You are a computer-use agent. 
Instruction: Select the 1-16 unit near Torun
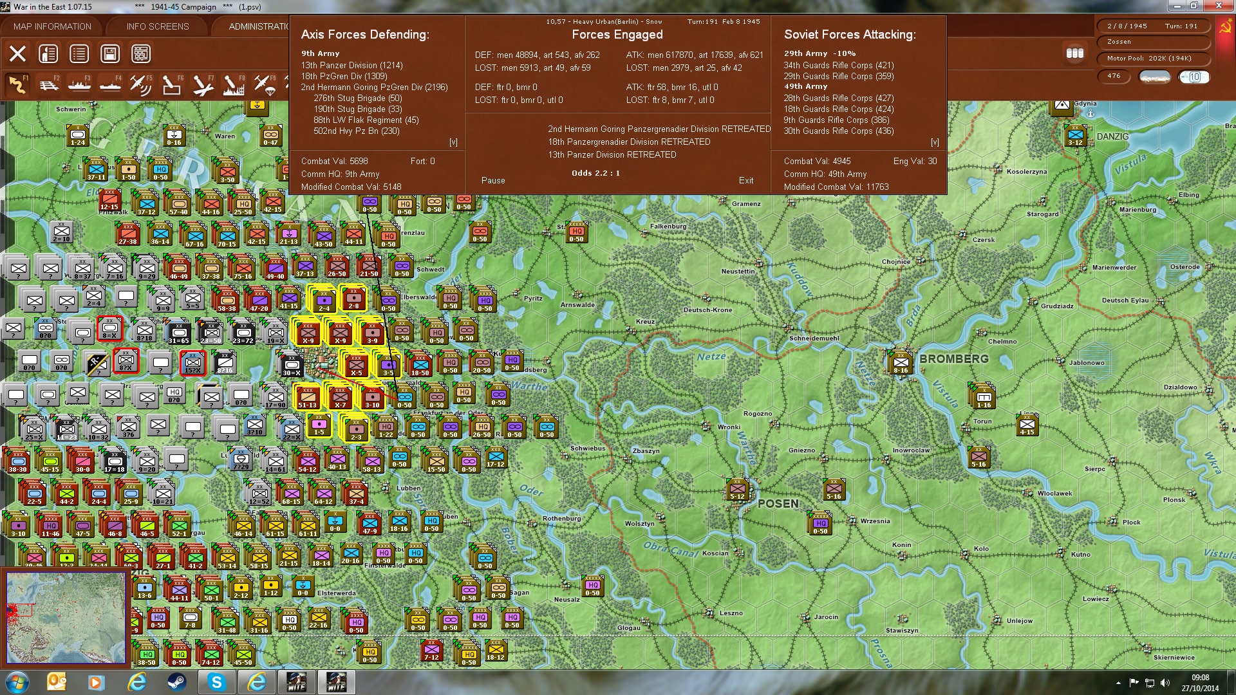coord(984,397)
